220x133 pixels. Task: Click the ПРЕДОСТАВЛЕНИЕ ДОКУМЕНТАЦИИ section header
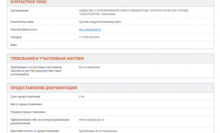(44, 88)
